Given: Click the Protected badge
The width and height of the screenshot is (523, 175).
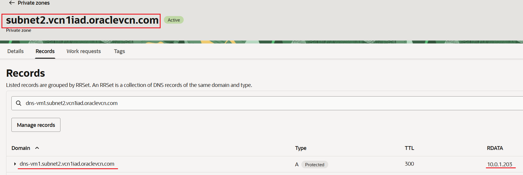Looking at the screenshot, I should [x=315, y=165].
